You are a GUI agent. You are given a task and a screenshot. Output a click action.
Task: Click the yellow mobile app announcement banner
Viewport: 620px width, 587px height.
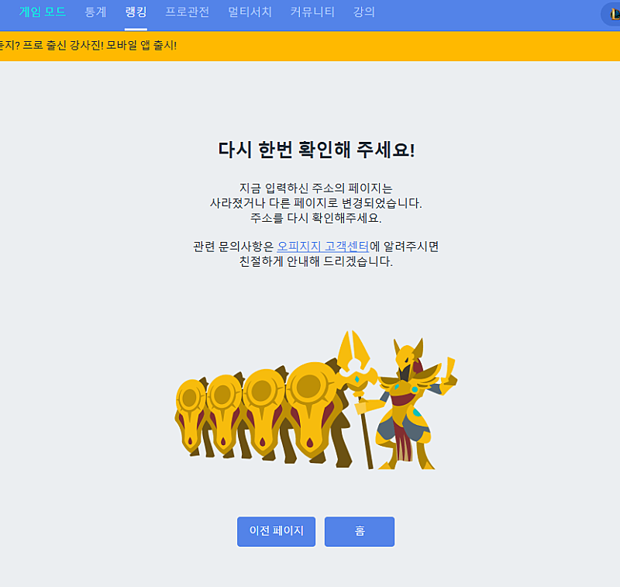[x=310, y=46]
